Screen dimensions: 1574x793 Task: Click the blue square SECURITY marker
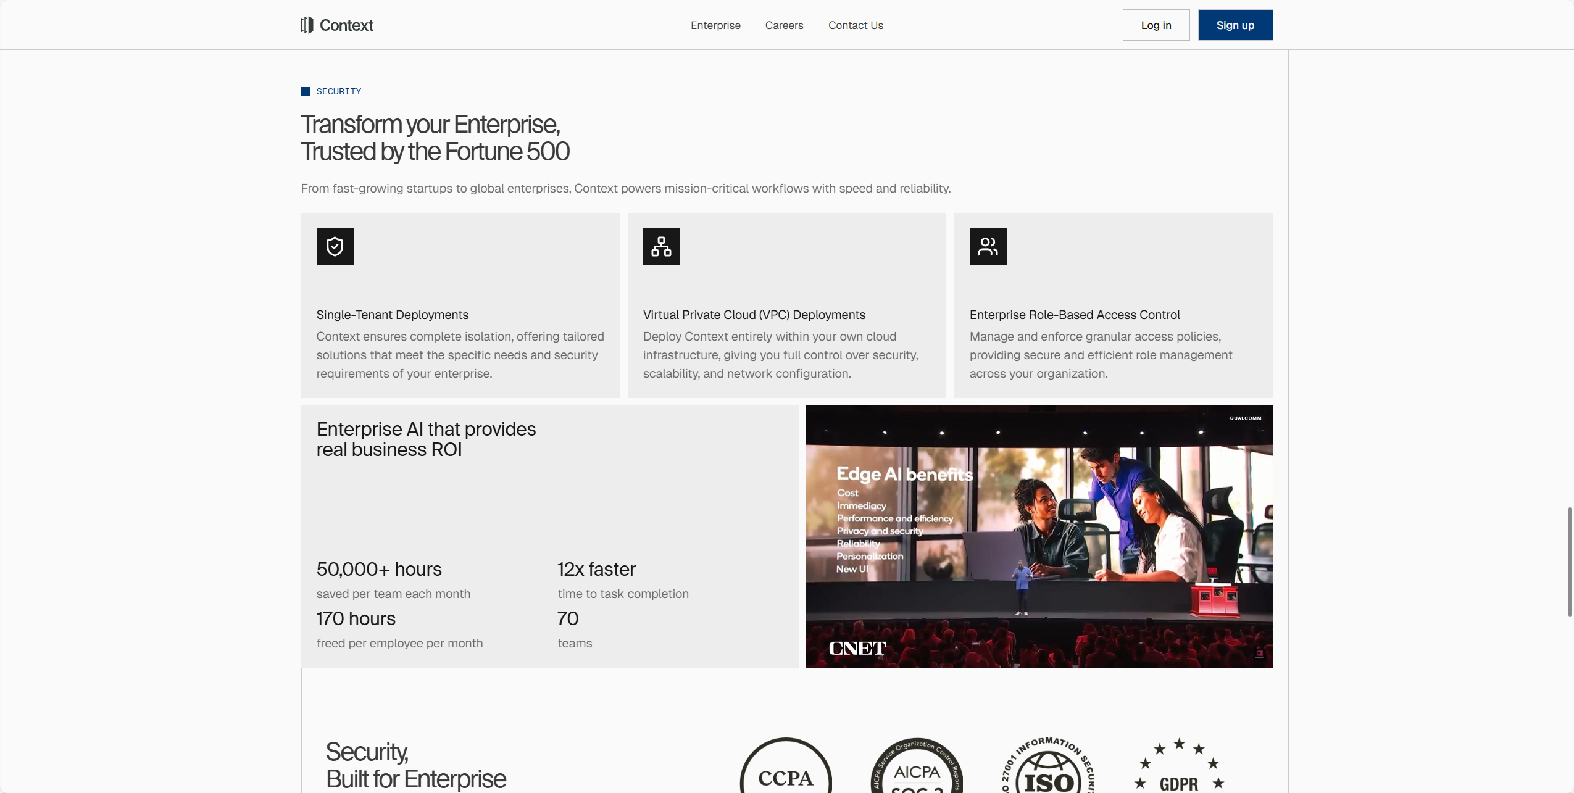click(306, 91)
